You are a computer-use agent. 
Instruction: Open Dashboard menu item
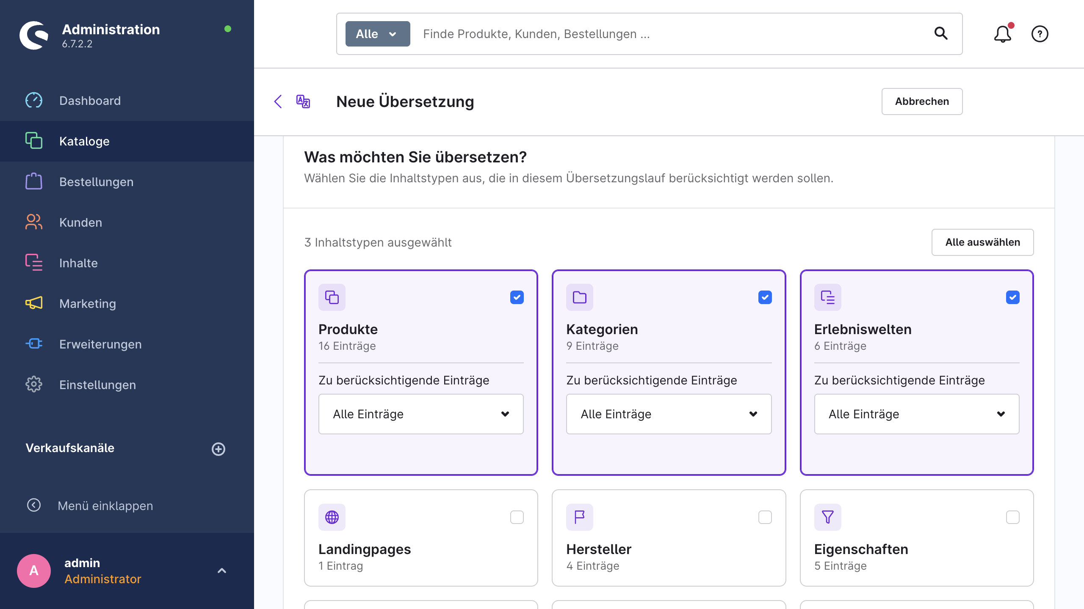127,101
